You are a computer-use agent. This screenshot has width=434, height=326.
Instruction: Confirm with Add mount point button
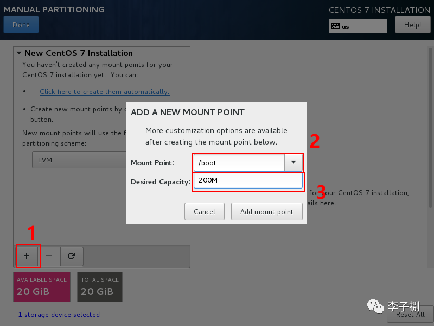(x=266, y=211)
